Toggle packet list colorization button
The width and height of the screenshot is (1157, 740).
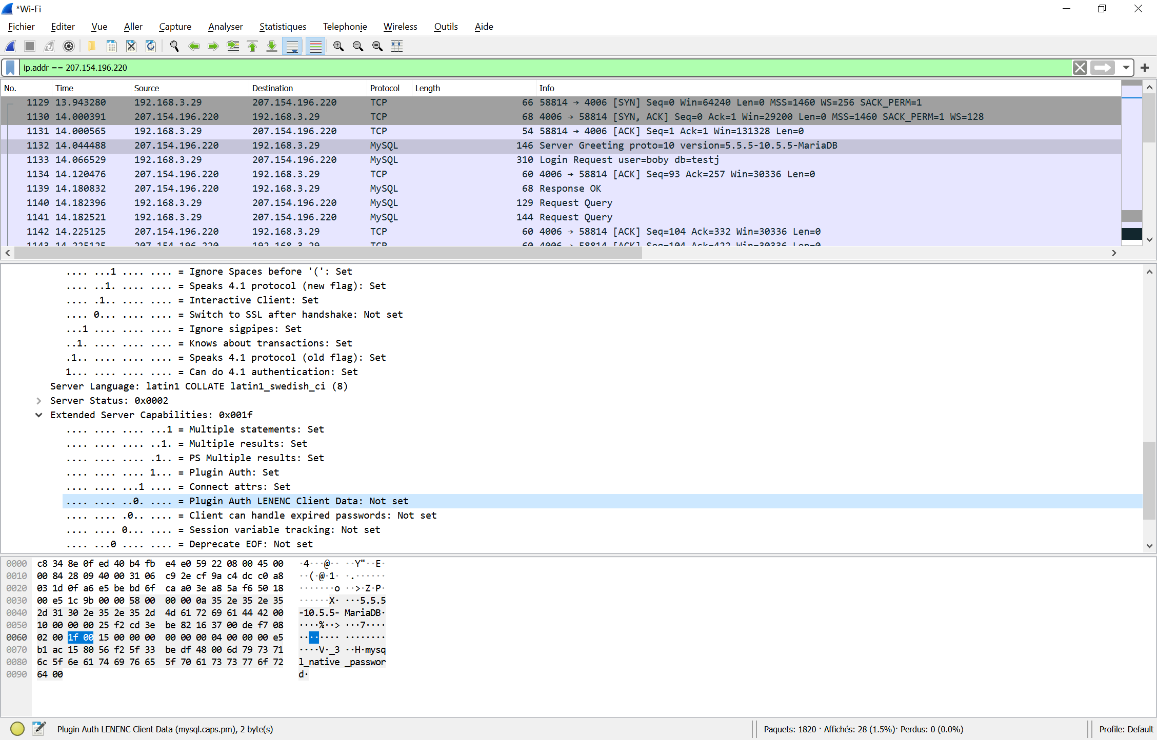pyautogui.click(x=316, y=46)
